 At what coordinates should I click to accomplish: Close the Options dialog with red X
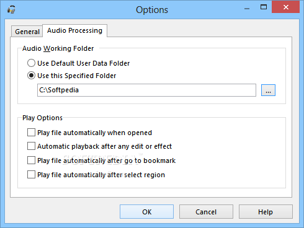coord(285,7)
